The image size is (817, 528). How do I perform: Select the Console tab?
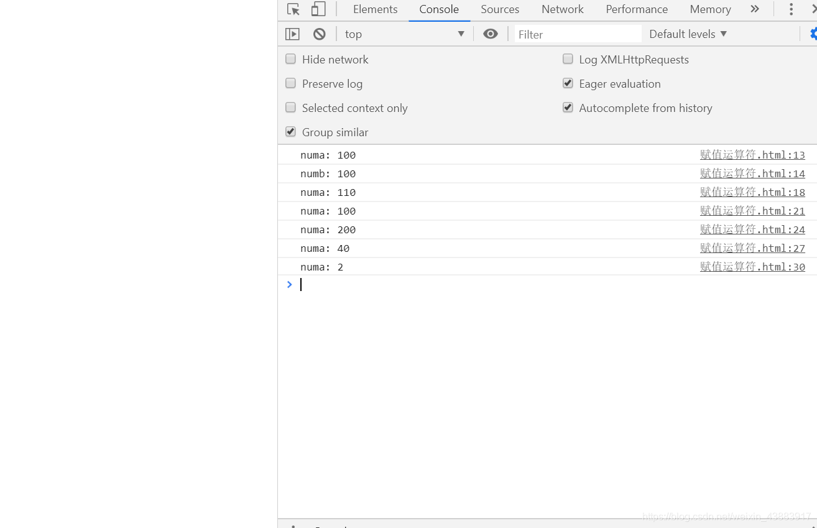(x=439, y=9)
